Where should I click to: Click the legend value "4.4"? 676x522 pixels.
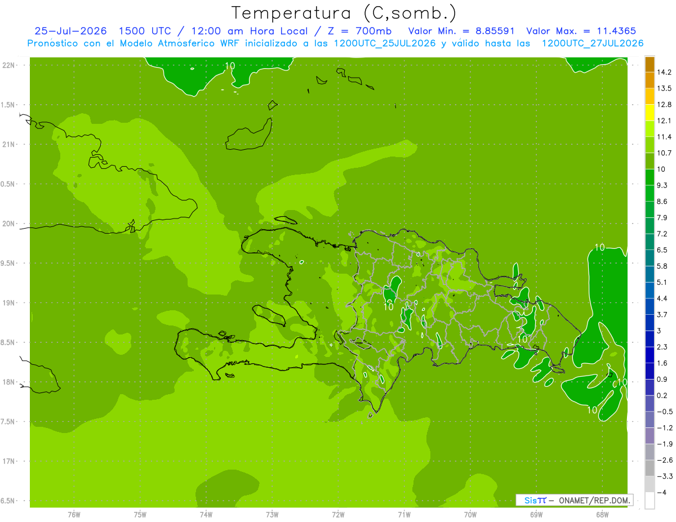coord(662,298)
